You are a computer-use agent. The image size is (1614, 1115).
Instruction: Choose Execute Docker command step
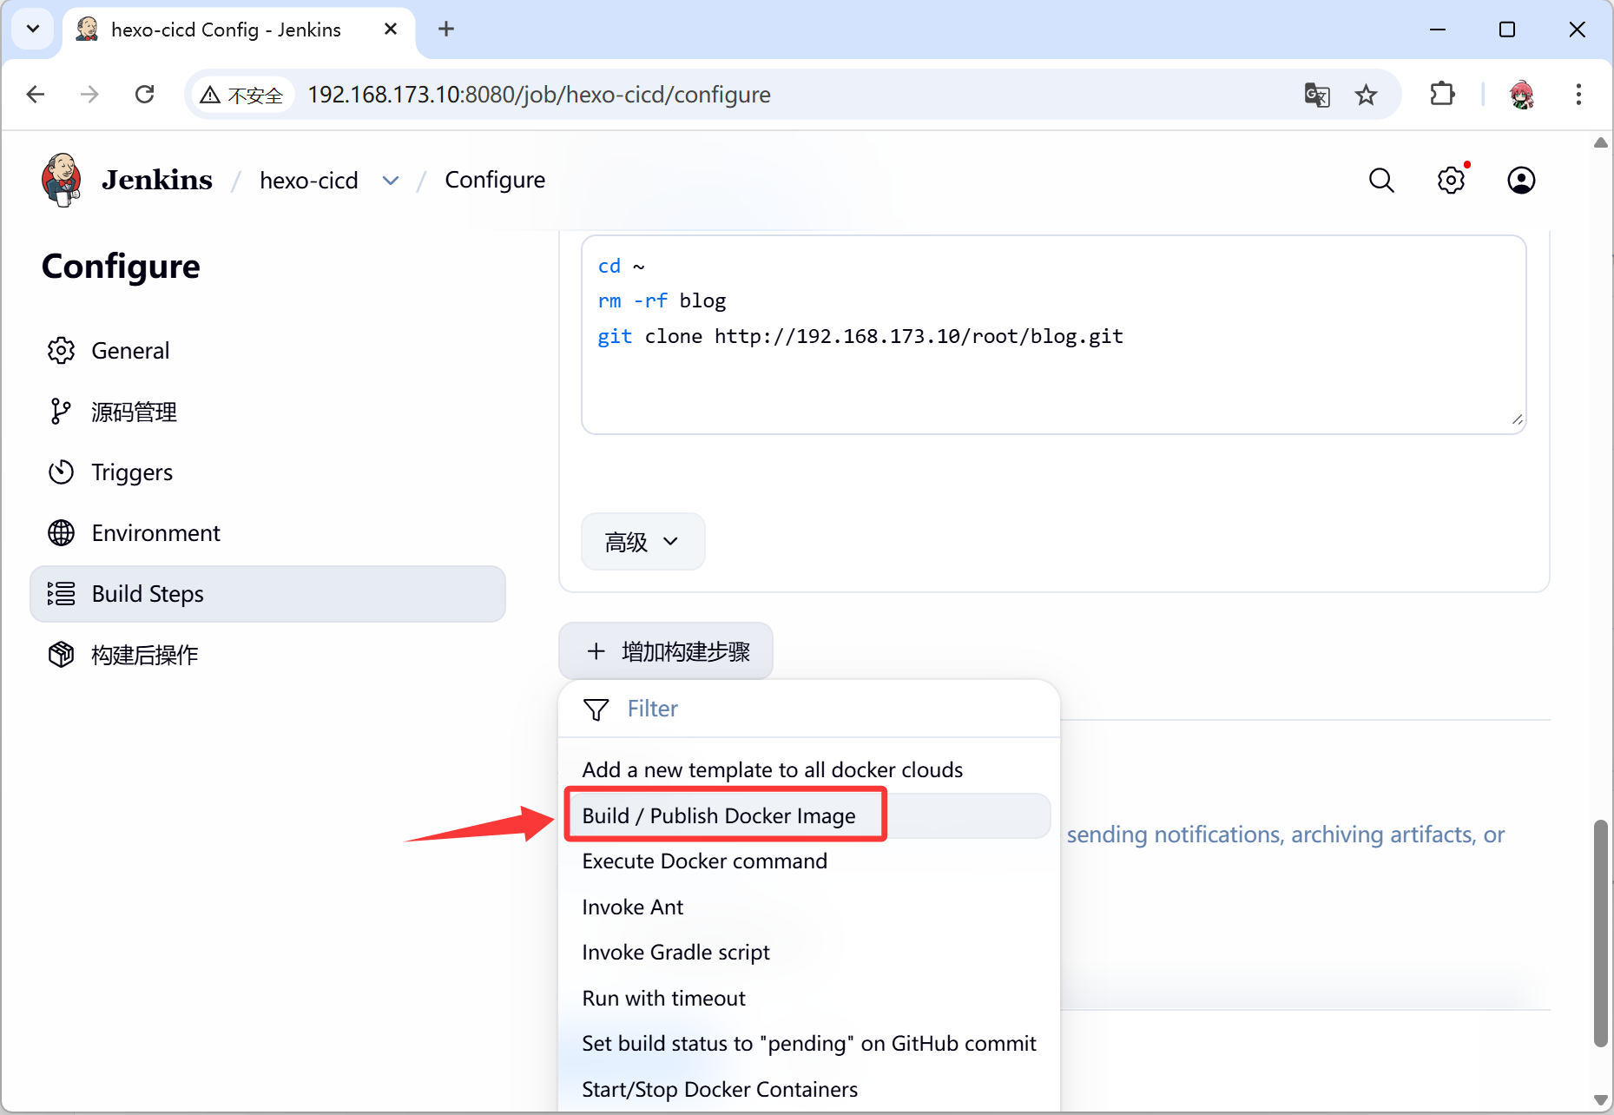pyautogui.click(x=704, y=861)
